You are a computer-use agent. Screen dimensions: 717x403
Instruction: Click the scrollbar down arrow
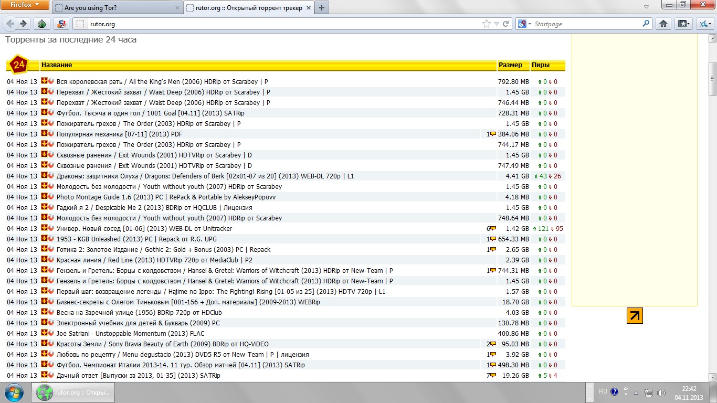(x=712, y=377)
